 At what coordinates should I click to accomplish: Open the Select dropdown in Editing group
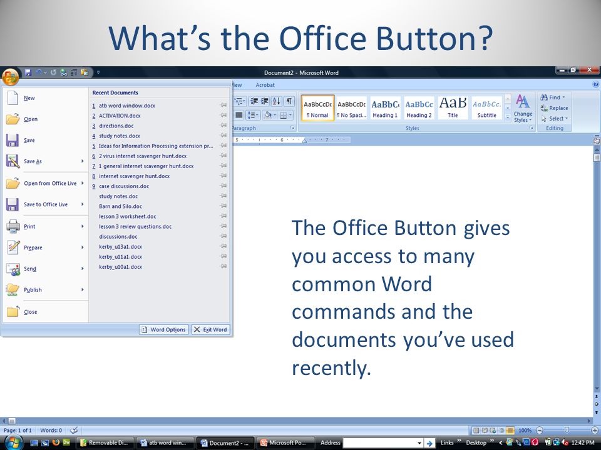pos(554,119)
